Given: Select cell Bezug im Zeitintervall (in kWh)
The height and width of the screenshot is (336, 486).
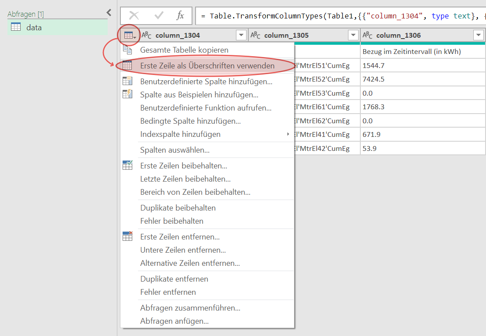Looking at the screenshot, I should 423,52.
